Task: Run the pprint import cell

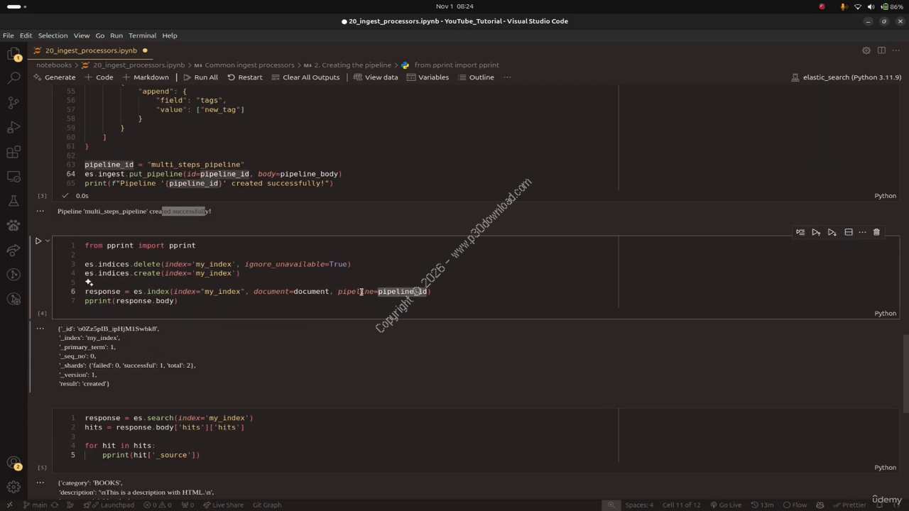Action: pos(38,241)
